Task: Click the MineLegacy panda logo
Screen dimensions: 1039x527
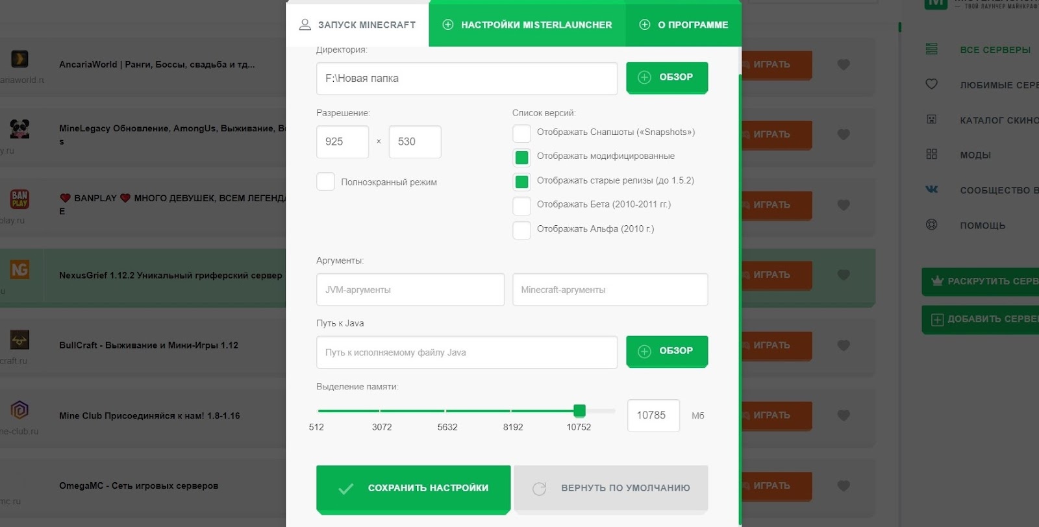Action: [19, 129]
